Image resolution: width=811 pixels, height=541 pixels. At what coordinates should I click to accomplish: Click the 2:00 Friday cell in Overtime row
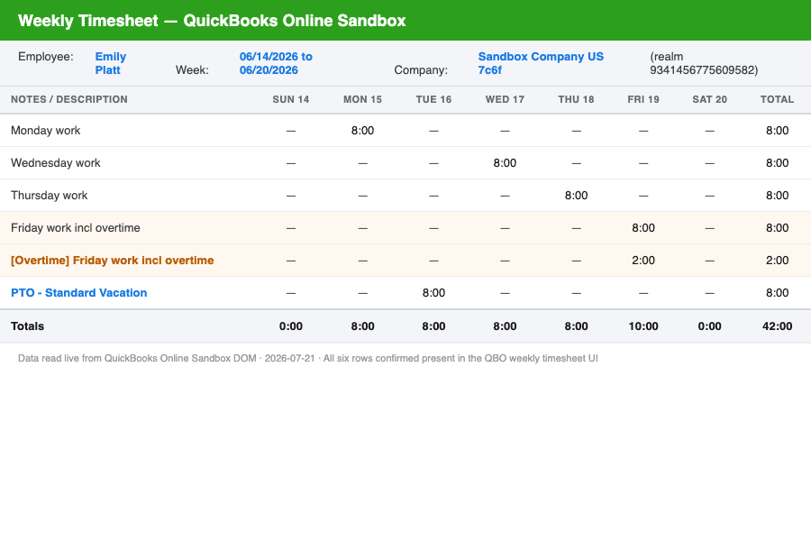[x=643, y=260]
